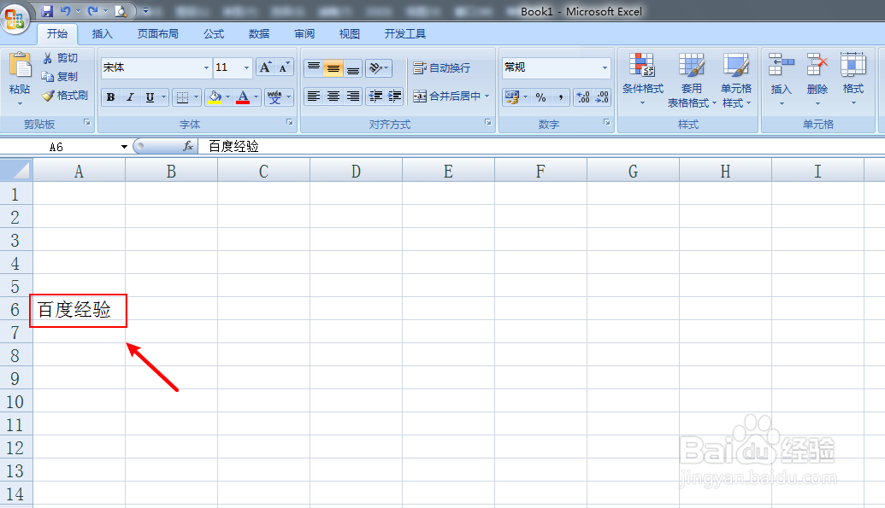885x508 pixels.
Task: Increase font size
Action: [265, 67]
